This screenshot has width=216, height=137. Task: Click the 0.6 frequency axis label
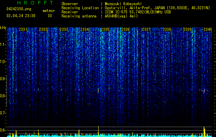click(x=3, y=130)
